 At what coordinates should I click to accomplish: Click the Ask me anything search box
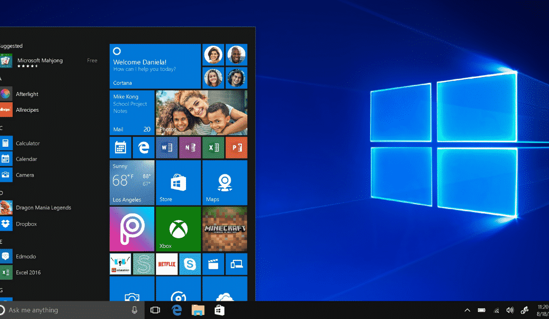click(72, 310)
